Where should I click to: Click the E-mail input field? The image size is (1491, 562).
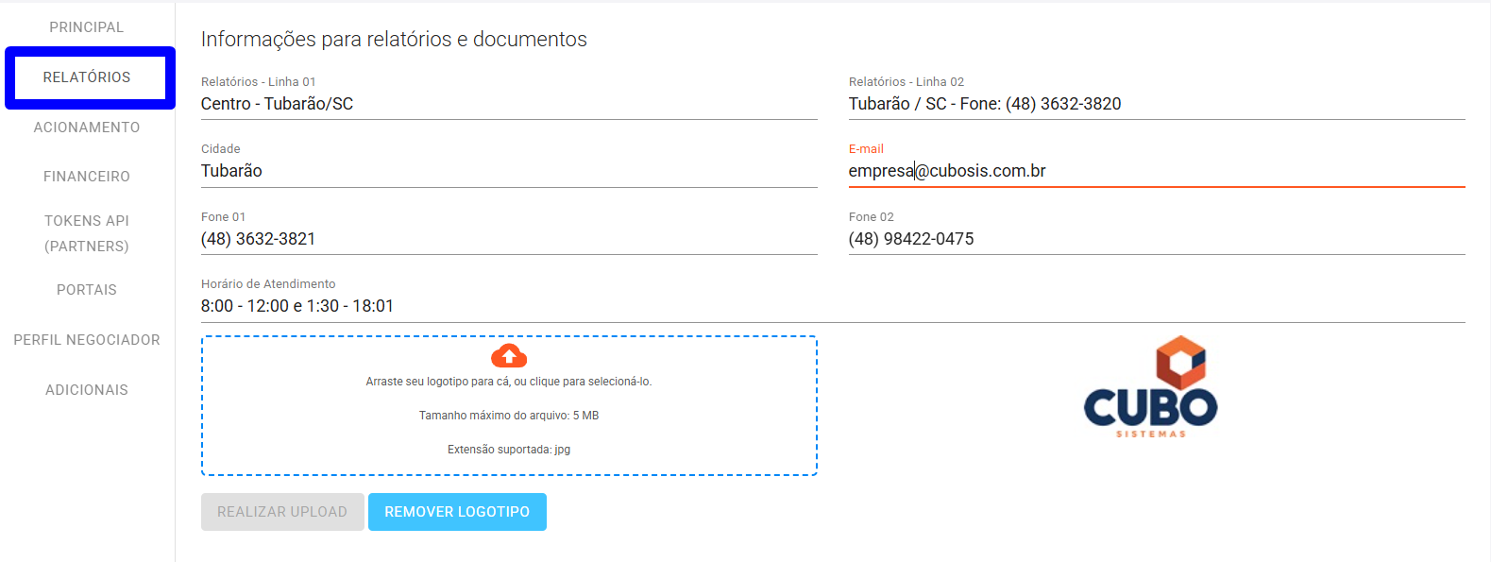(x=1156, y=171)
